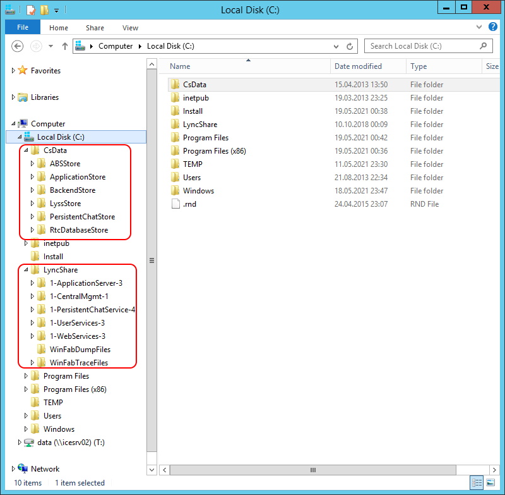505x495 pixels.
Task: Switch to the Share ribbon tab
Action: coord(95,28)
